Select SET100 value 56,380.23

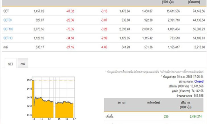(199, 29)
